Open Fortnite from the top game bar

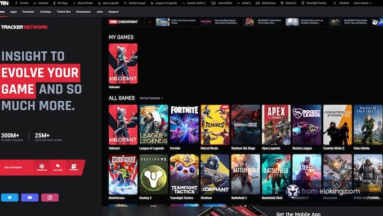(22, 3)
